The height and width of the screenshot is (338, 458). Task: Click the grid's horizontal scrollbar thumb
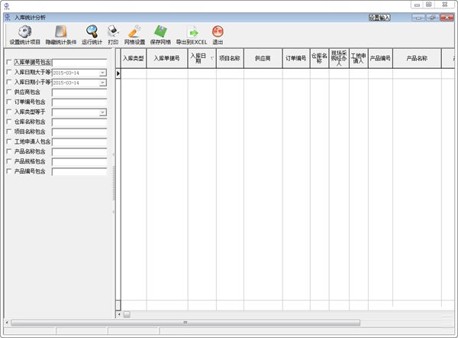coord(127,314)
